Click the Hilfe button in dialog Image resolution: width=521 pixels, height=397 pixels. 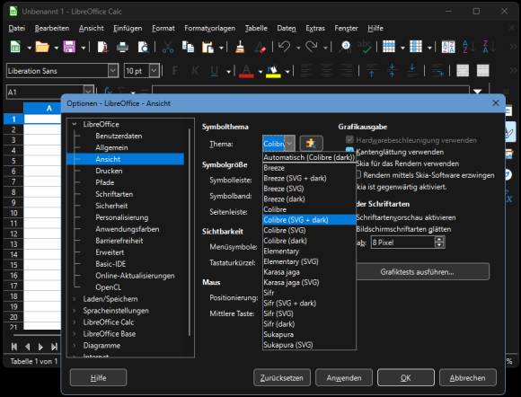(x=98, y=377)
